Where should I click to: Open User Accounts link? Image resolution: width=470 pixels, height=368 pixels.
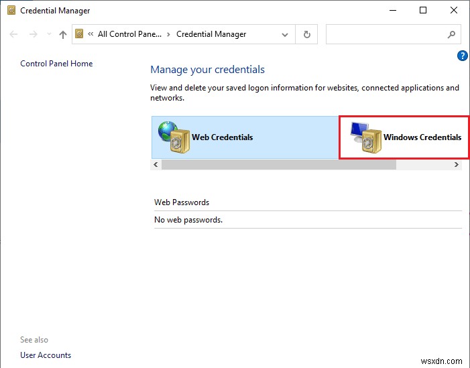[46, 355]
